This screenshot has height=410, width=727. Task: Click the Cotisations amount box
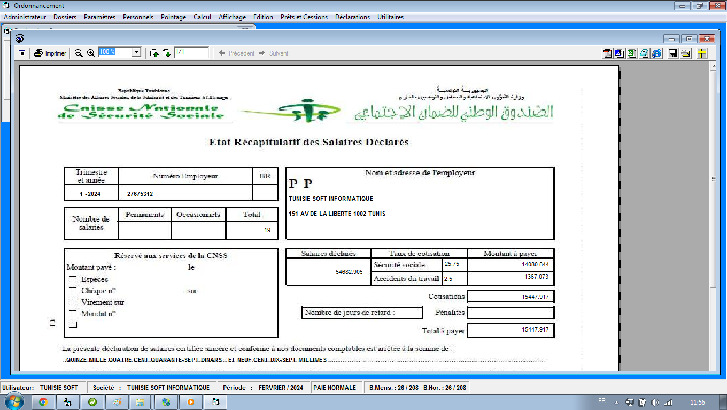click(x=511, y=296)
